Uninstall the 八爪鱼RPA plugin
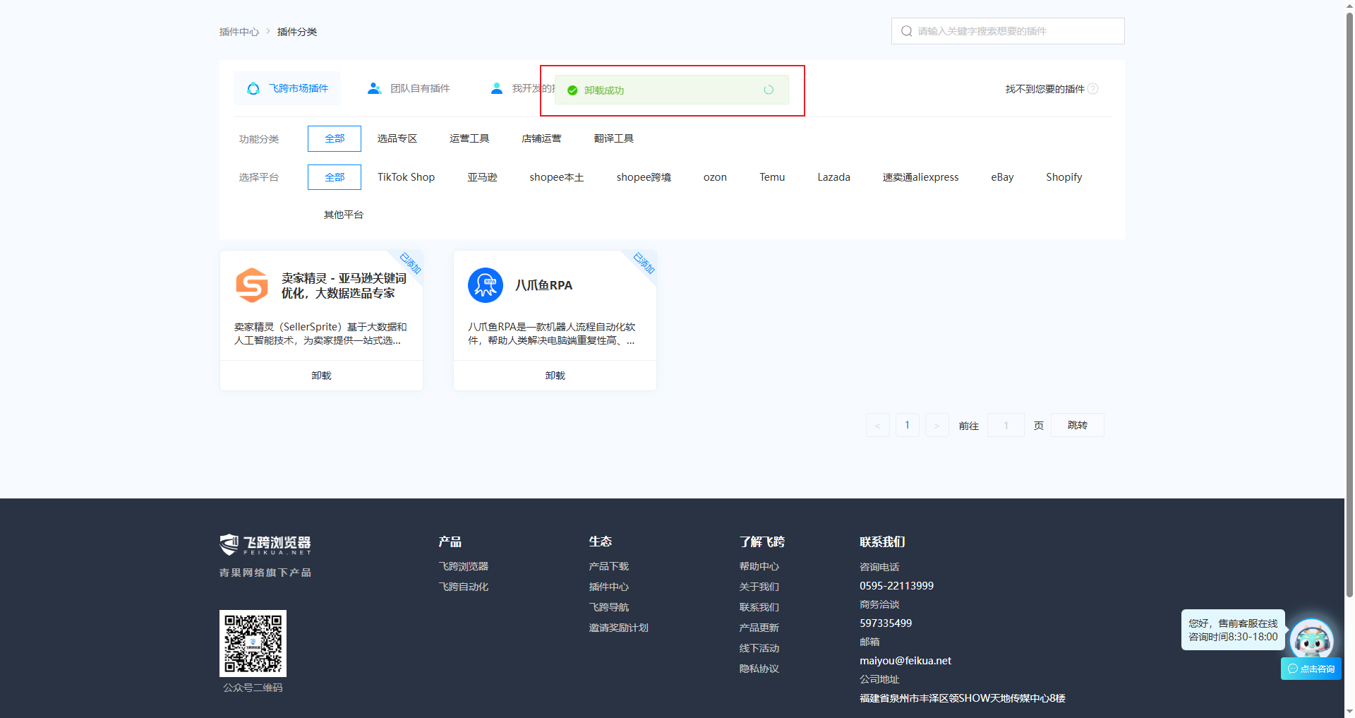 coord(555,376)
